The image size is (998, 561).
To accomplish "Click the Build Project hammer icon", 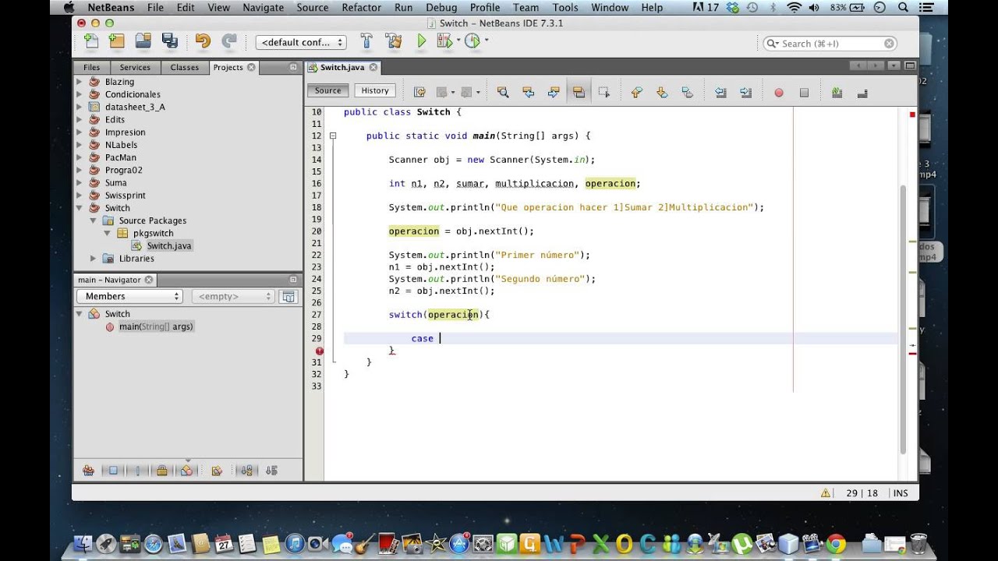I will point(366,41).
